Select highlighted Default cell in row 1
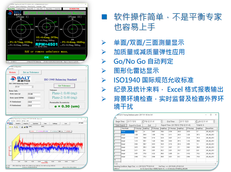Viewport: 231px width, 172px height. tap(127, 132)
